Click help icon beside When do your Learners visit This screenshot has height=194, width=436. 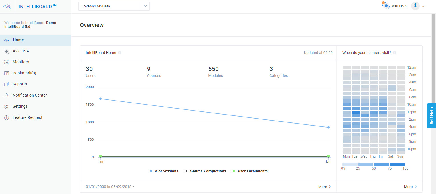[x=394, y=53]
